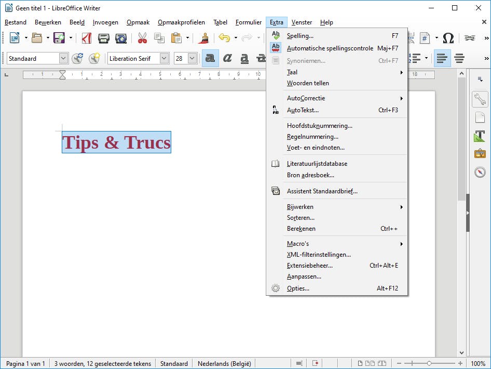Click the new style from selection icon
This screenshot has height=369, width=491.
pyautogui.click(x=94, y=58)
